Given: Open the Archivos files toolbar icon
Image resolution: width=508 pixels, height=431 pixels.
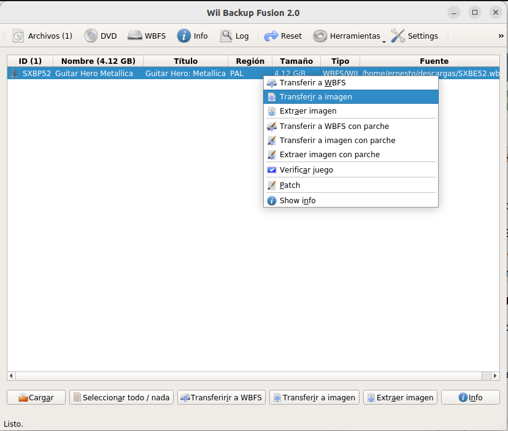Looking at the screenshot, I should tap(19, 36).
